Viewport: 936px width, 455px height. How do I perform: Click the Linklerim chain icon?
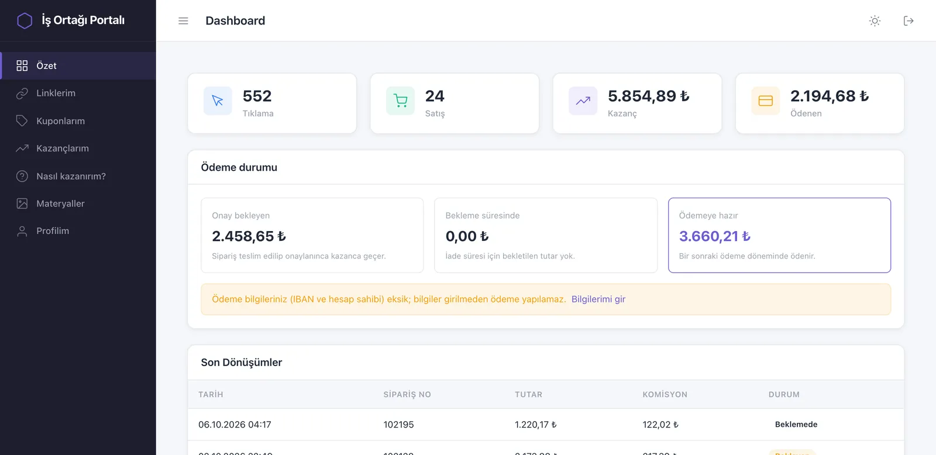[22, 93]
